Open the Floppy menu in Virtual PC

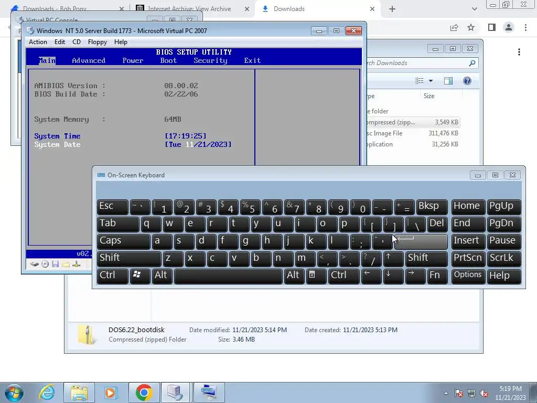pyautogui.click(x=97, y=42)
